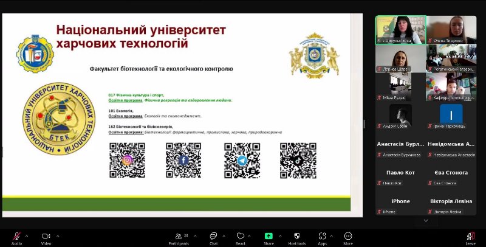Click muted mic icon beside Міша Рудик
Viewport: 486px width, 247px height.
(379, 98)
